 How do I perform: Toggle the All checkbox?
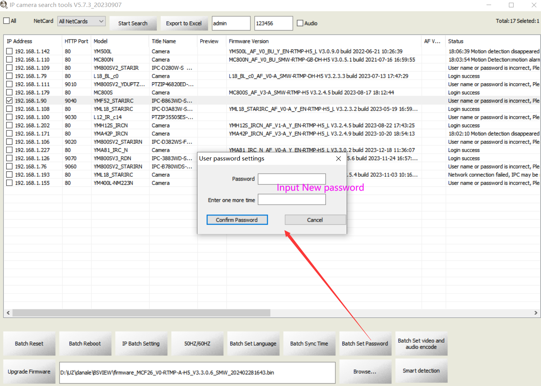coord(7,21)
